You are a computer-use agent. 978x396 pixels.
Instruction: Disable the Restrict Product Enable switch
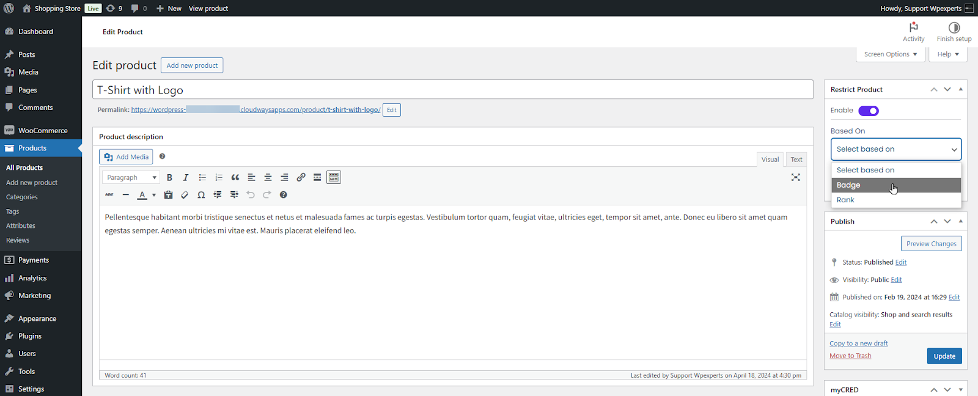(868, 111)
